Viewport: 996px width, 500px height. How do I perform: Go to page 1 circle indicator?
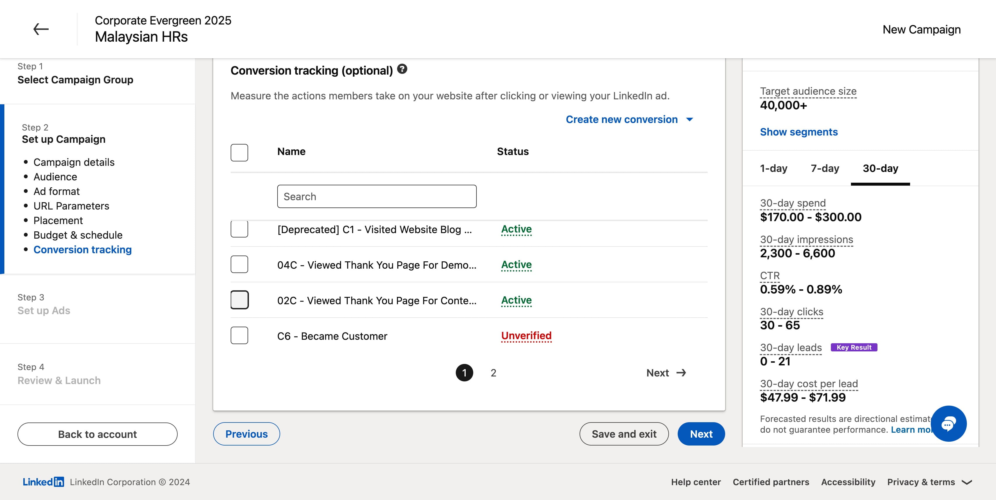(x=464, y=373)
